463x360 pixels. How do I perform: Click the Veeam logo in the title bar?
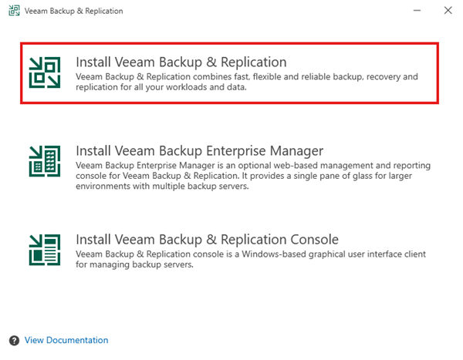coord(15,12)
